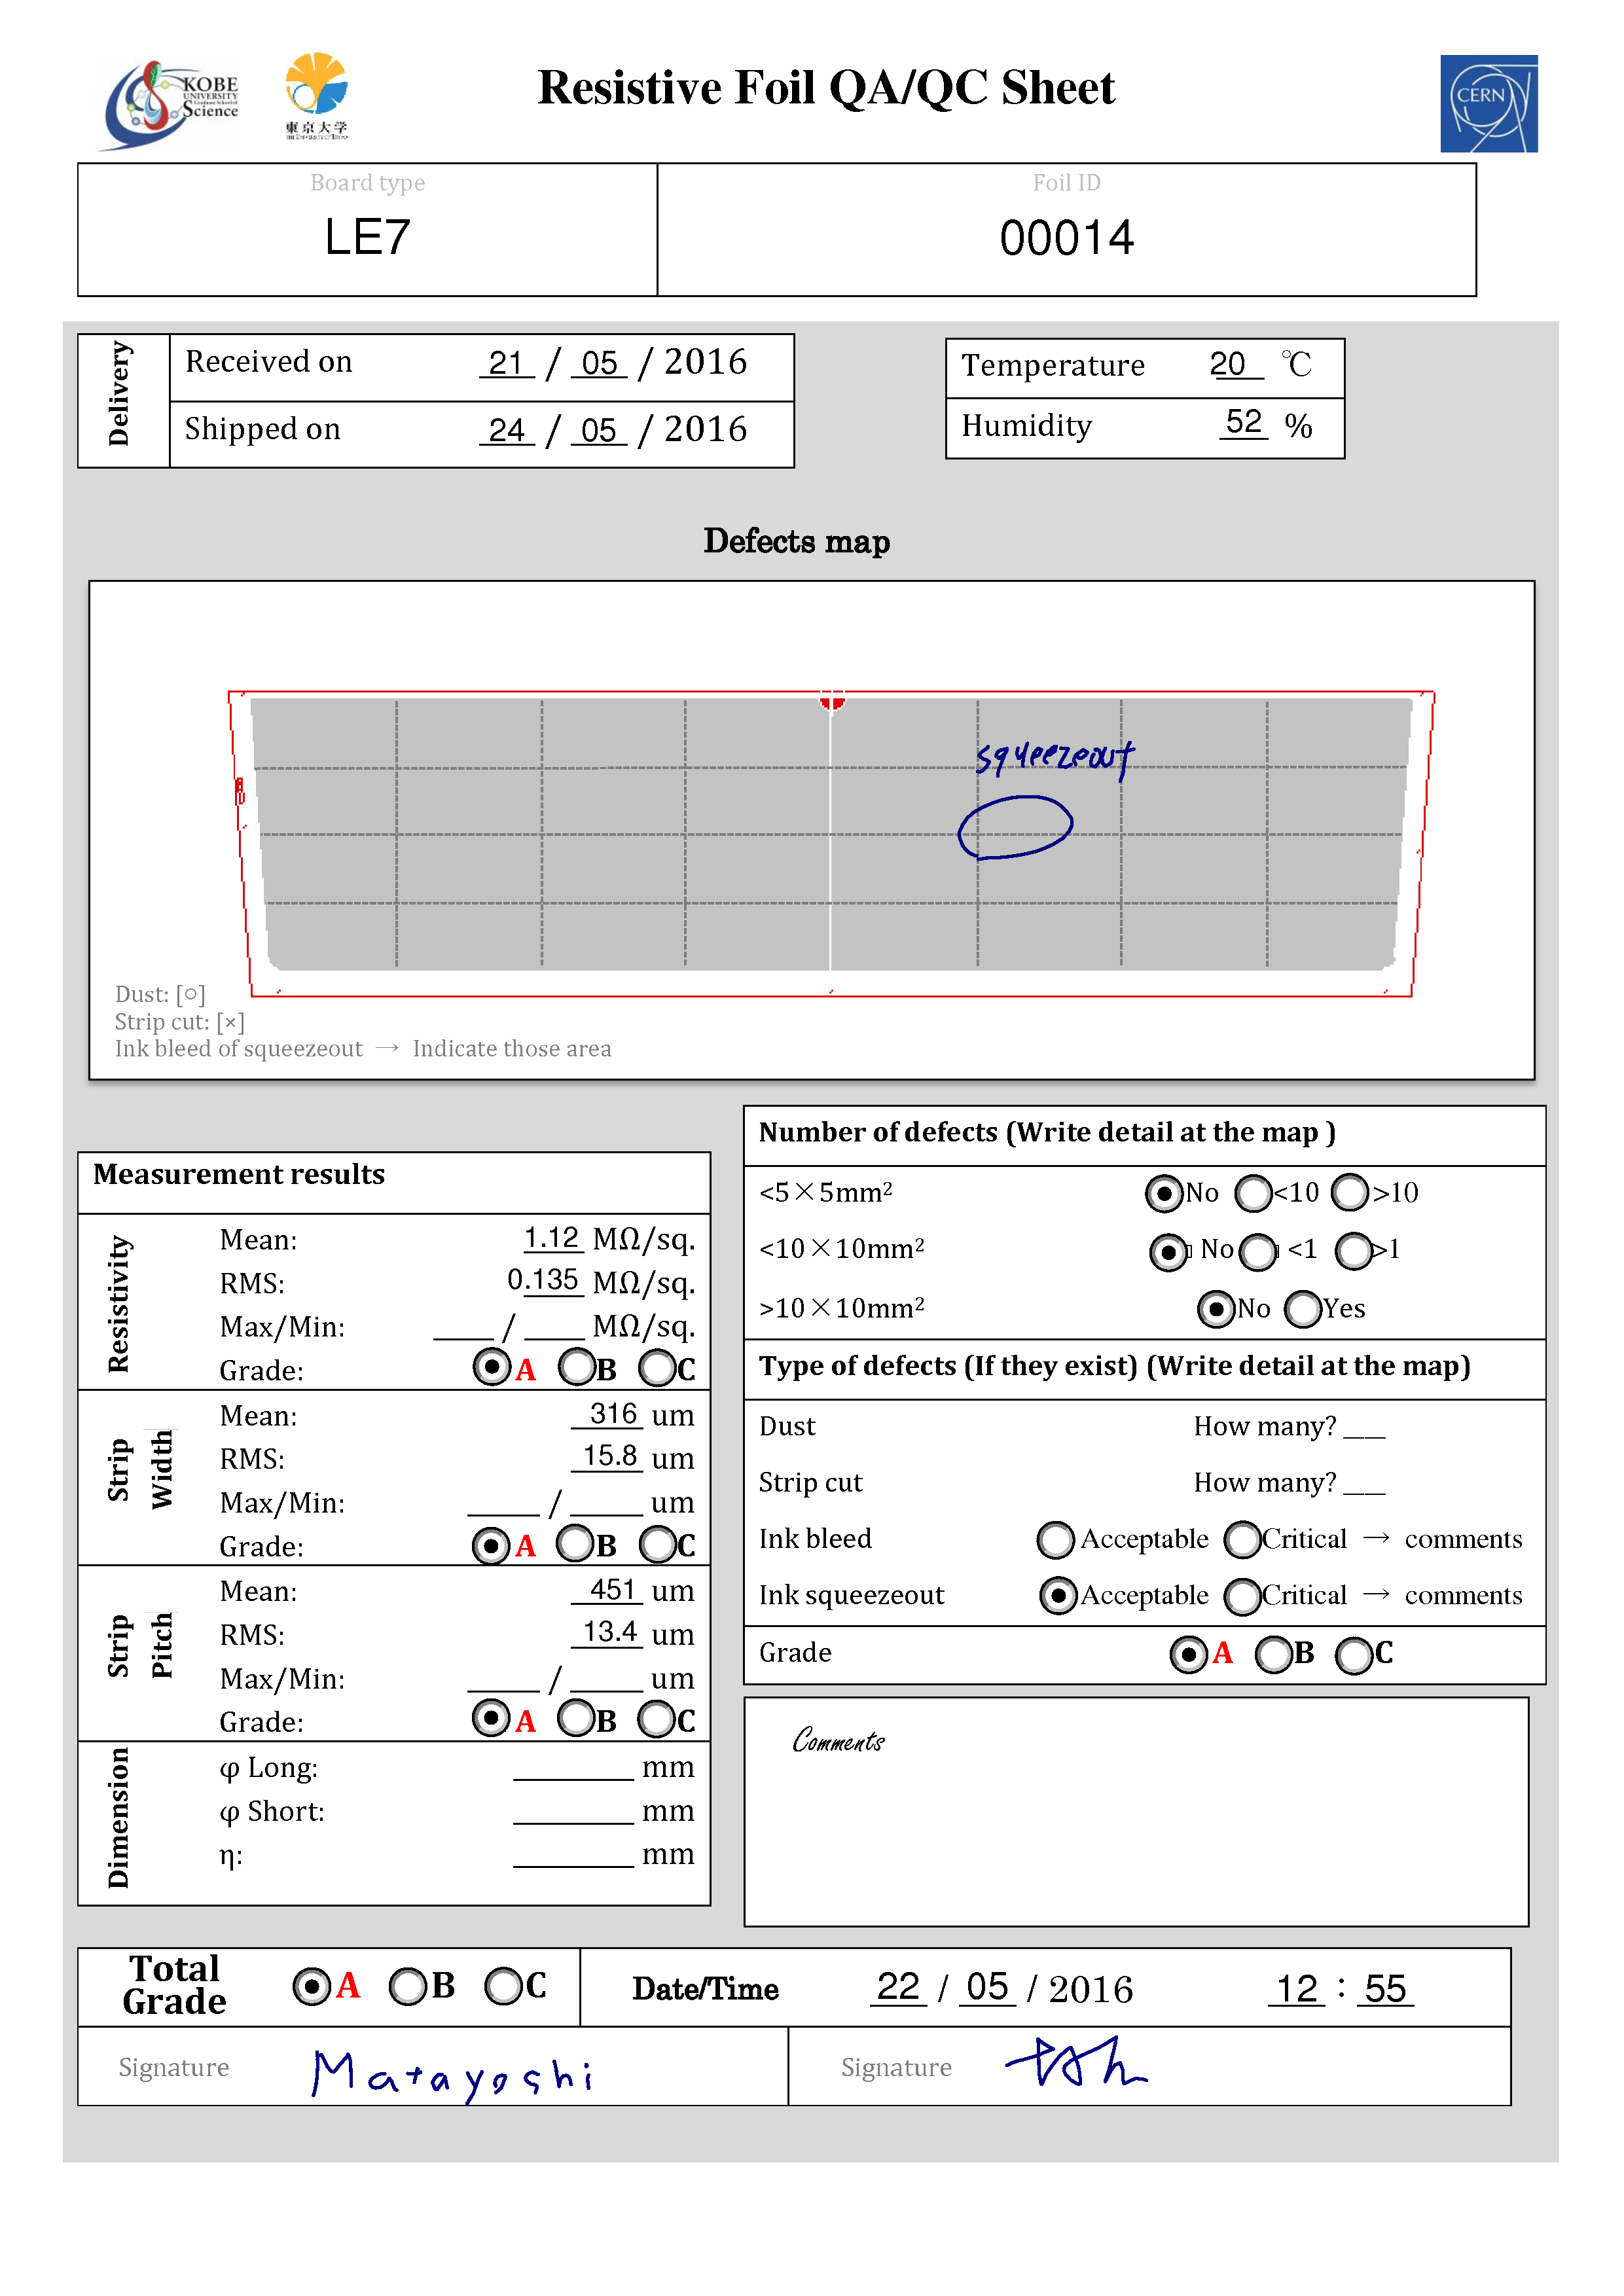Select Resistivity grade B radio button
1624x2296 pixels.
point(577,1366)
